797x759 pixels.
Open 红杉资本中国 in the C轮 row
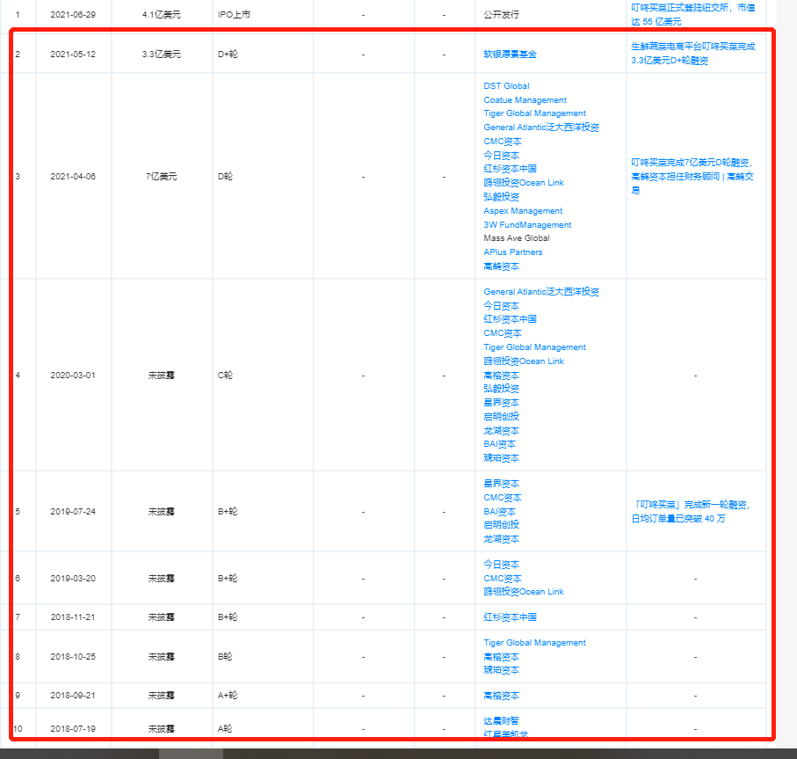coord(510,319)
